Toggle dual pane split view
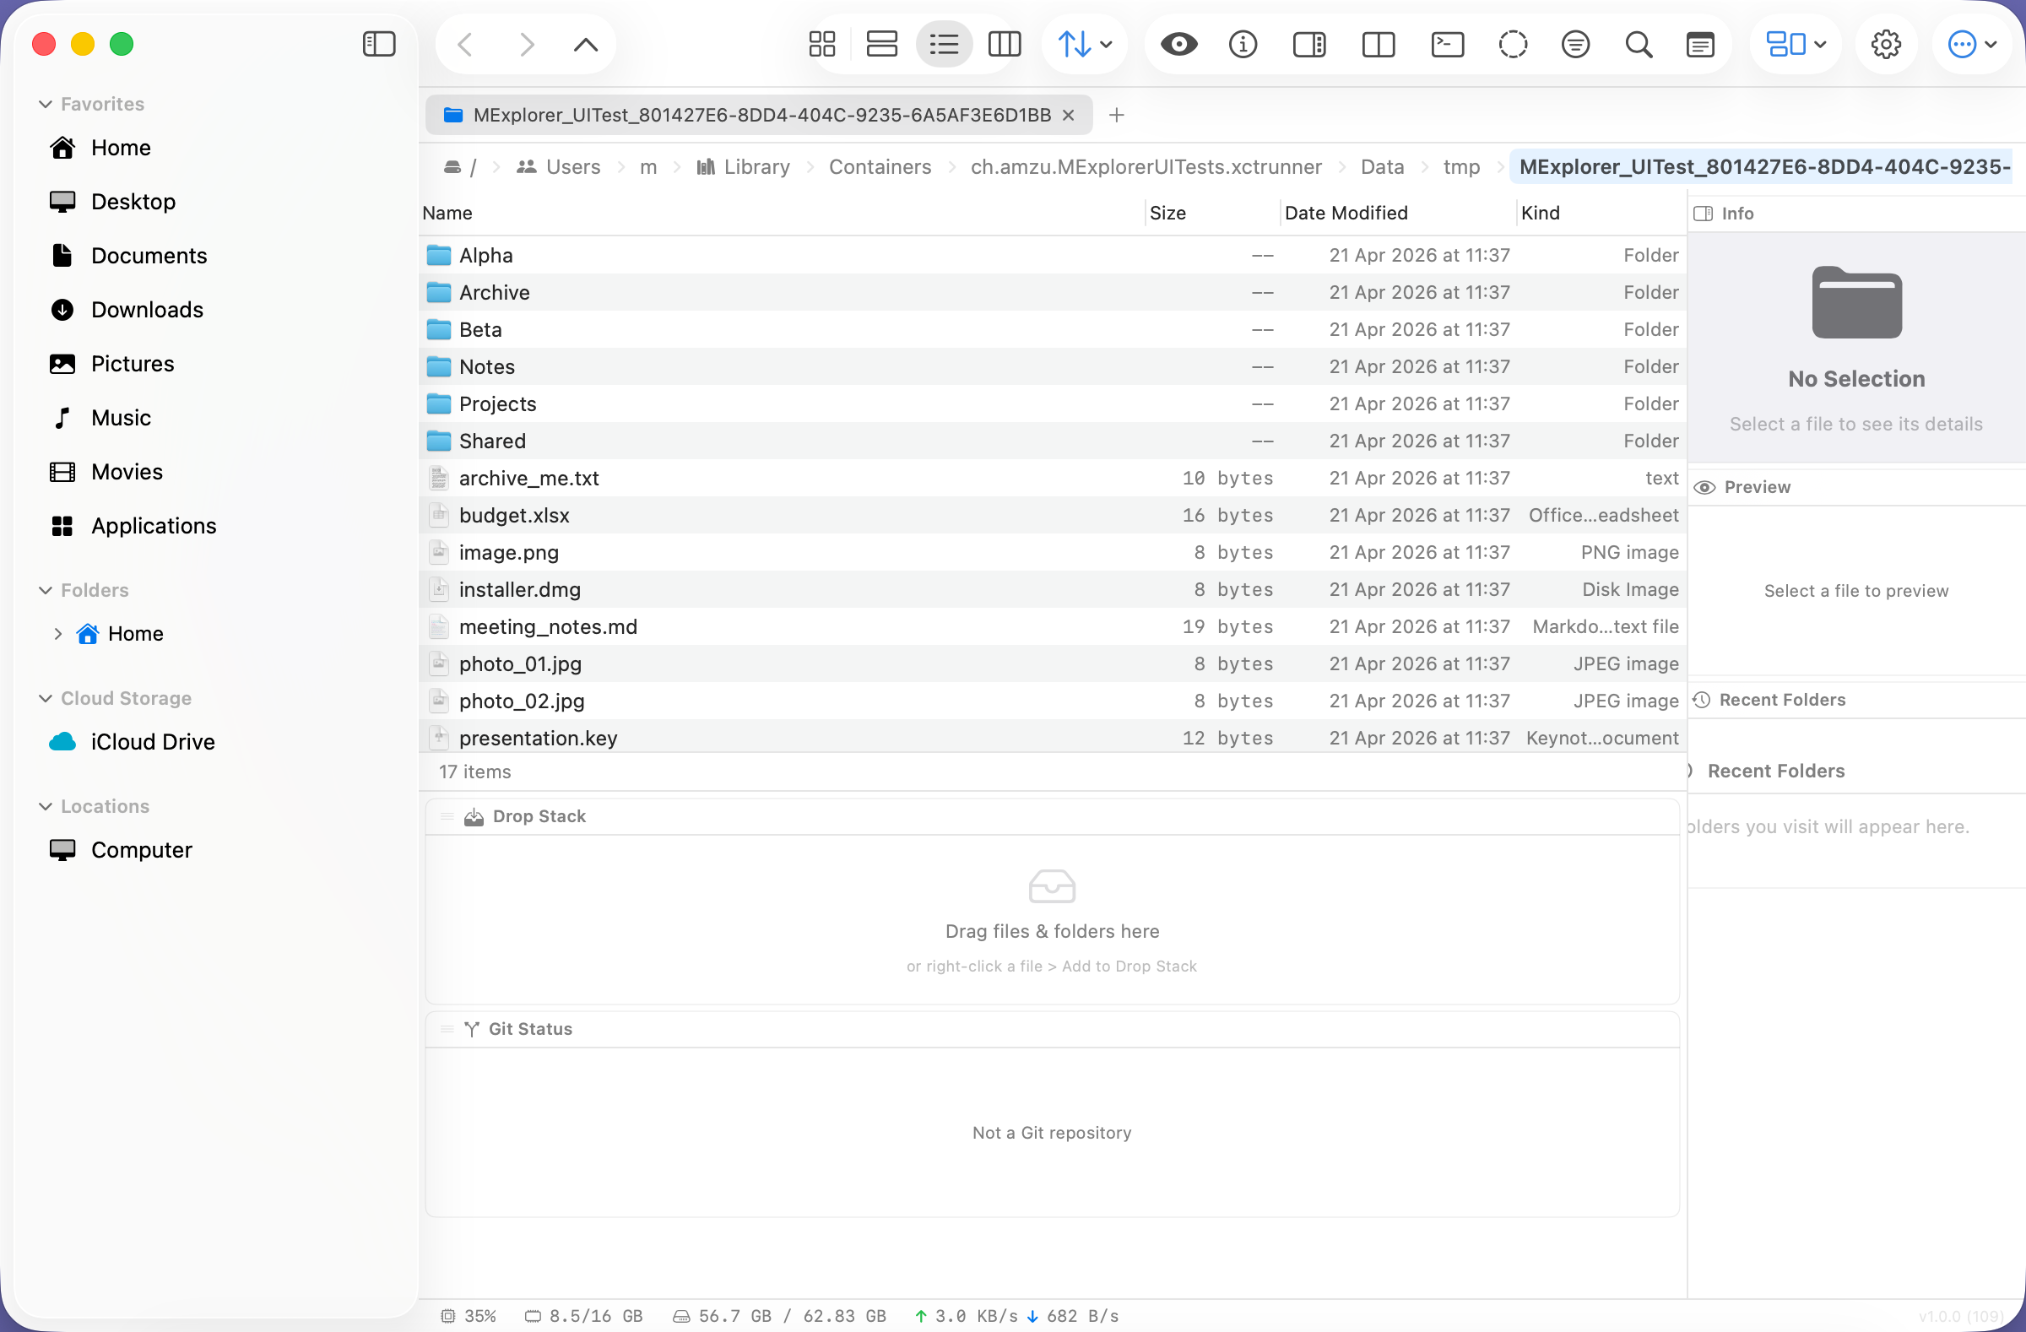Image resolution: width=2026 pixels, height=1332 pixels. click(x=1379, y=44)
